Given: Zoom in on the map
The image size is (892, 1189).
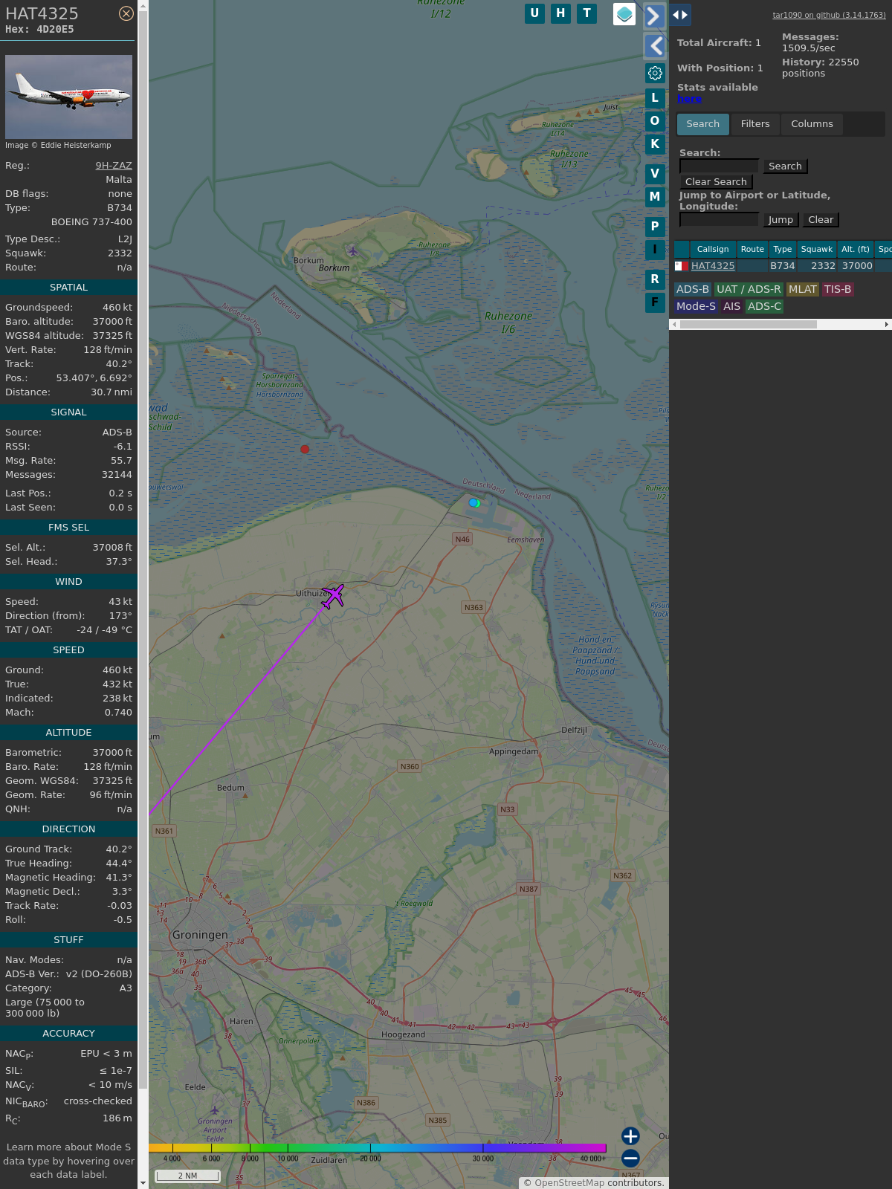Looking at the screenshot, I should 630,1136.
